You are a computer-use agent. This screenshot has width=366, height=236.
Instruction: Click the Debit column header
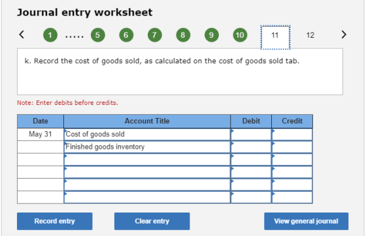pos(251,121)
